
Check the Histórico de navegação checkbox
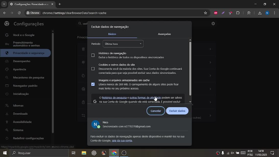93,55
